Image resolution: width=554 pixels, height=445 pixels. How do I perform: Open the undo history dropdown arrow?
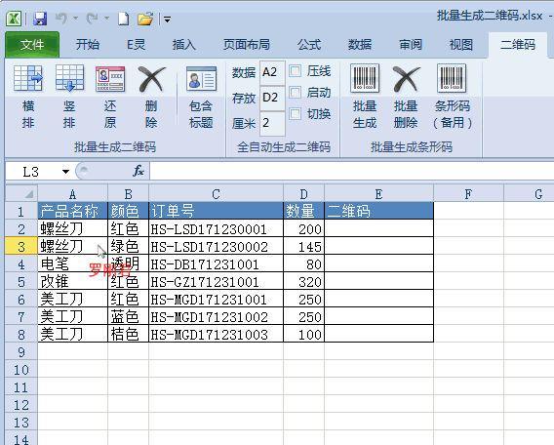[x=75, y=19]
